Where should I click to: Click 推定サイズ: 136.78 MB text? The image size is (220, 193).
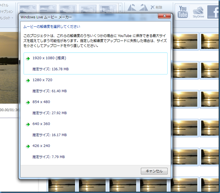click(50, 69)
